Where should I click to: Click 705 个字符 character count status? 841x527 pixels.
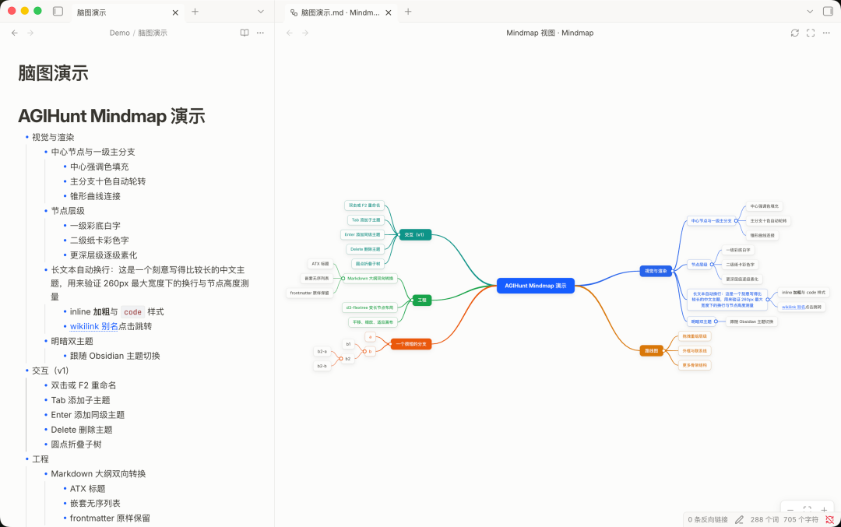(x=801, y=519)
